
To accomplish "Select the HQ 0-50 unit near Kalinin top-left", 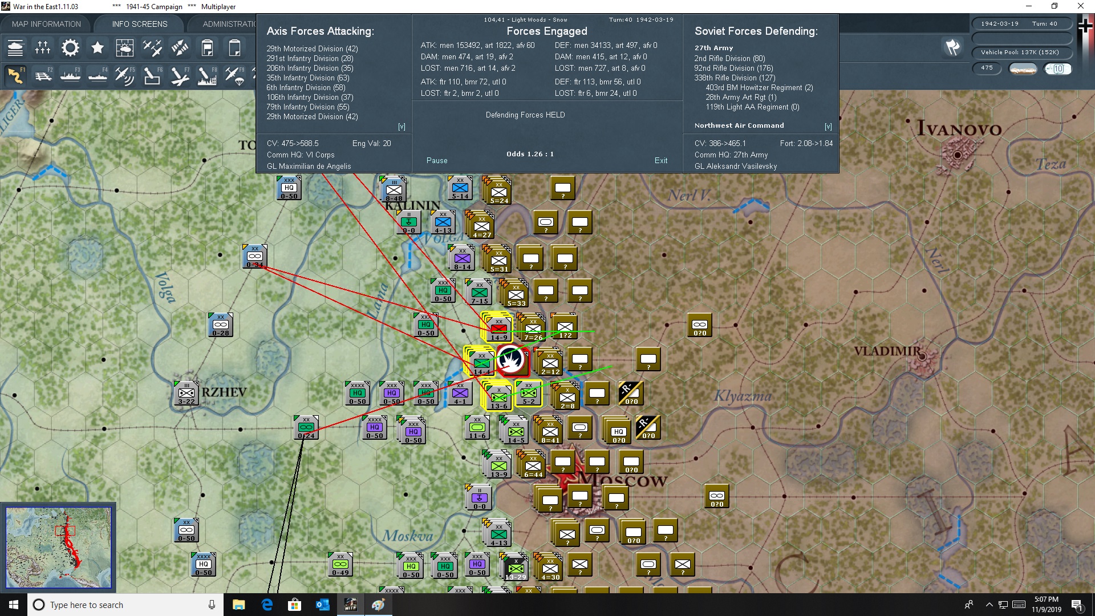I will (x=289, y=188).
